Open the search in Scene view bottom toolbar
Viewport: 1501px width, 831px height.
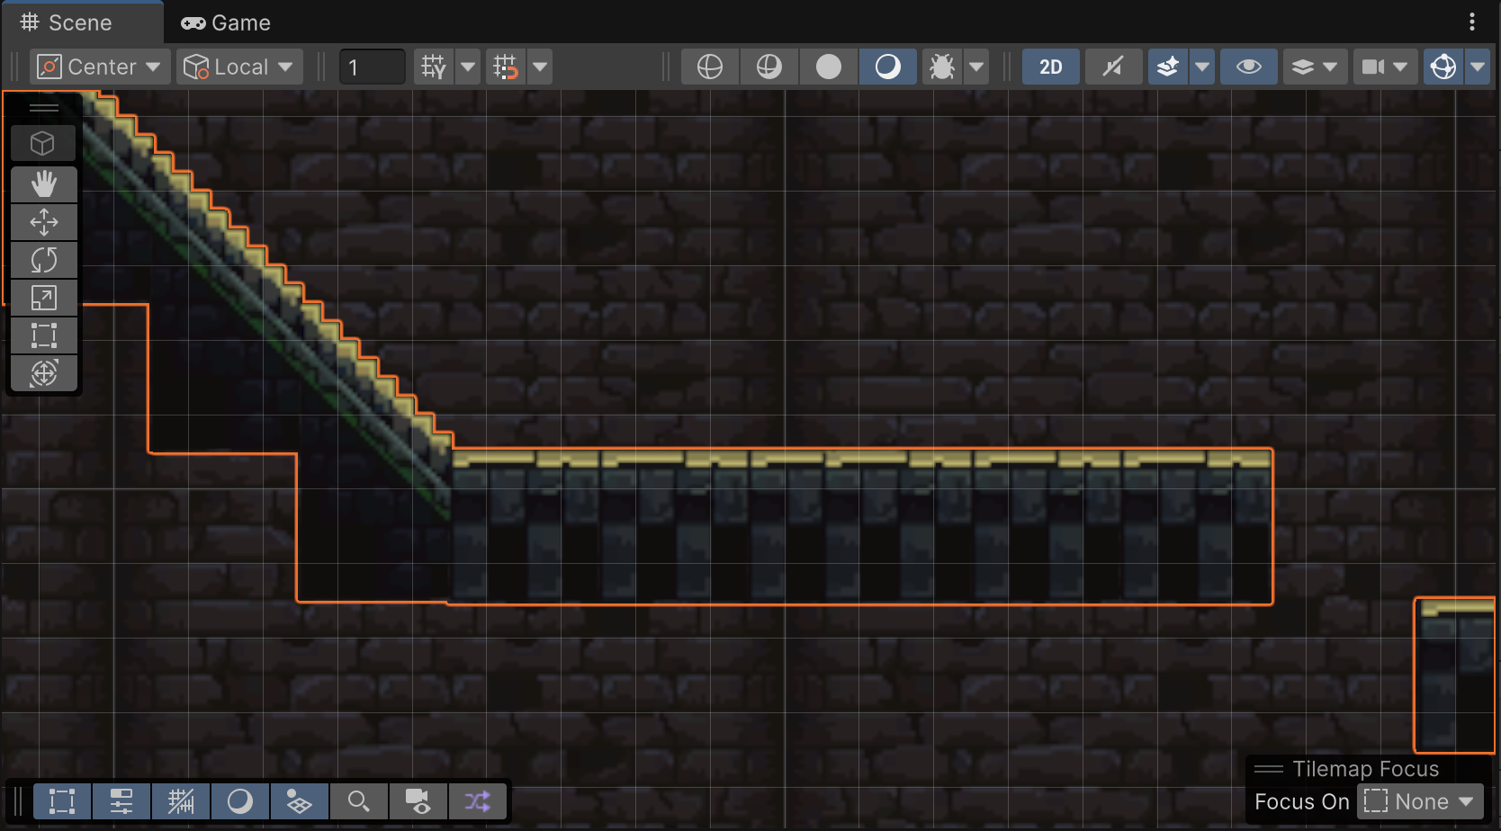[360, 800]
